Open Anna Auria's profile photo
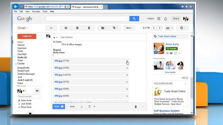The height and width of the screenshot is (125, 223). [x=159, y=48]
